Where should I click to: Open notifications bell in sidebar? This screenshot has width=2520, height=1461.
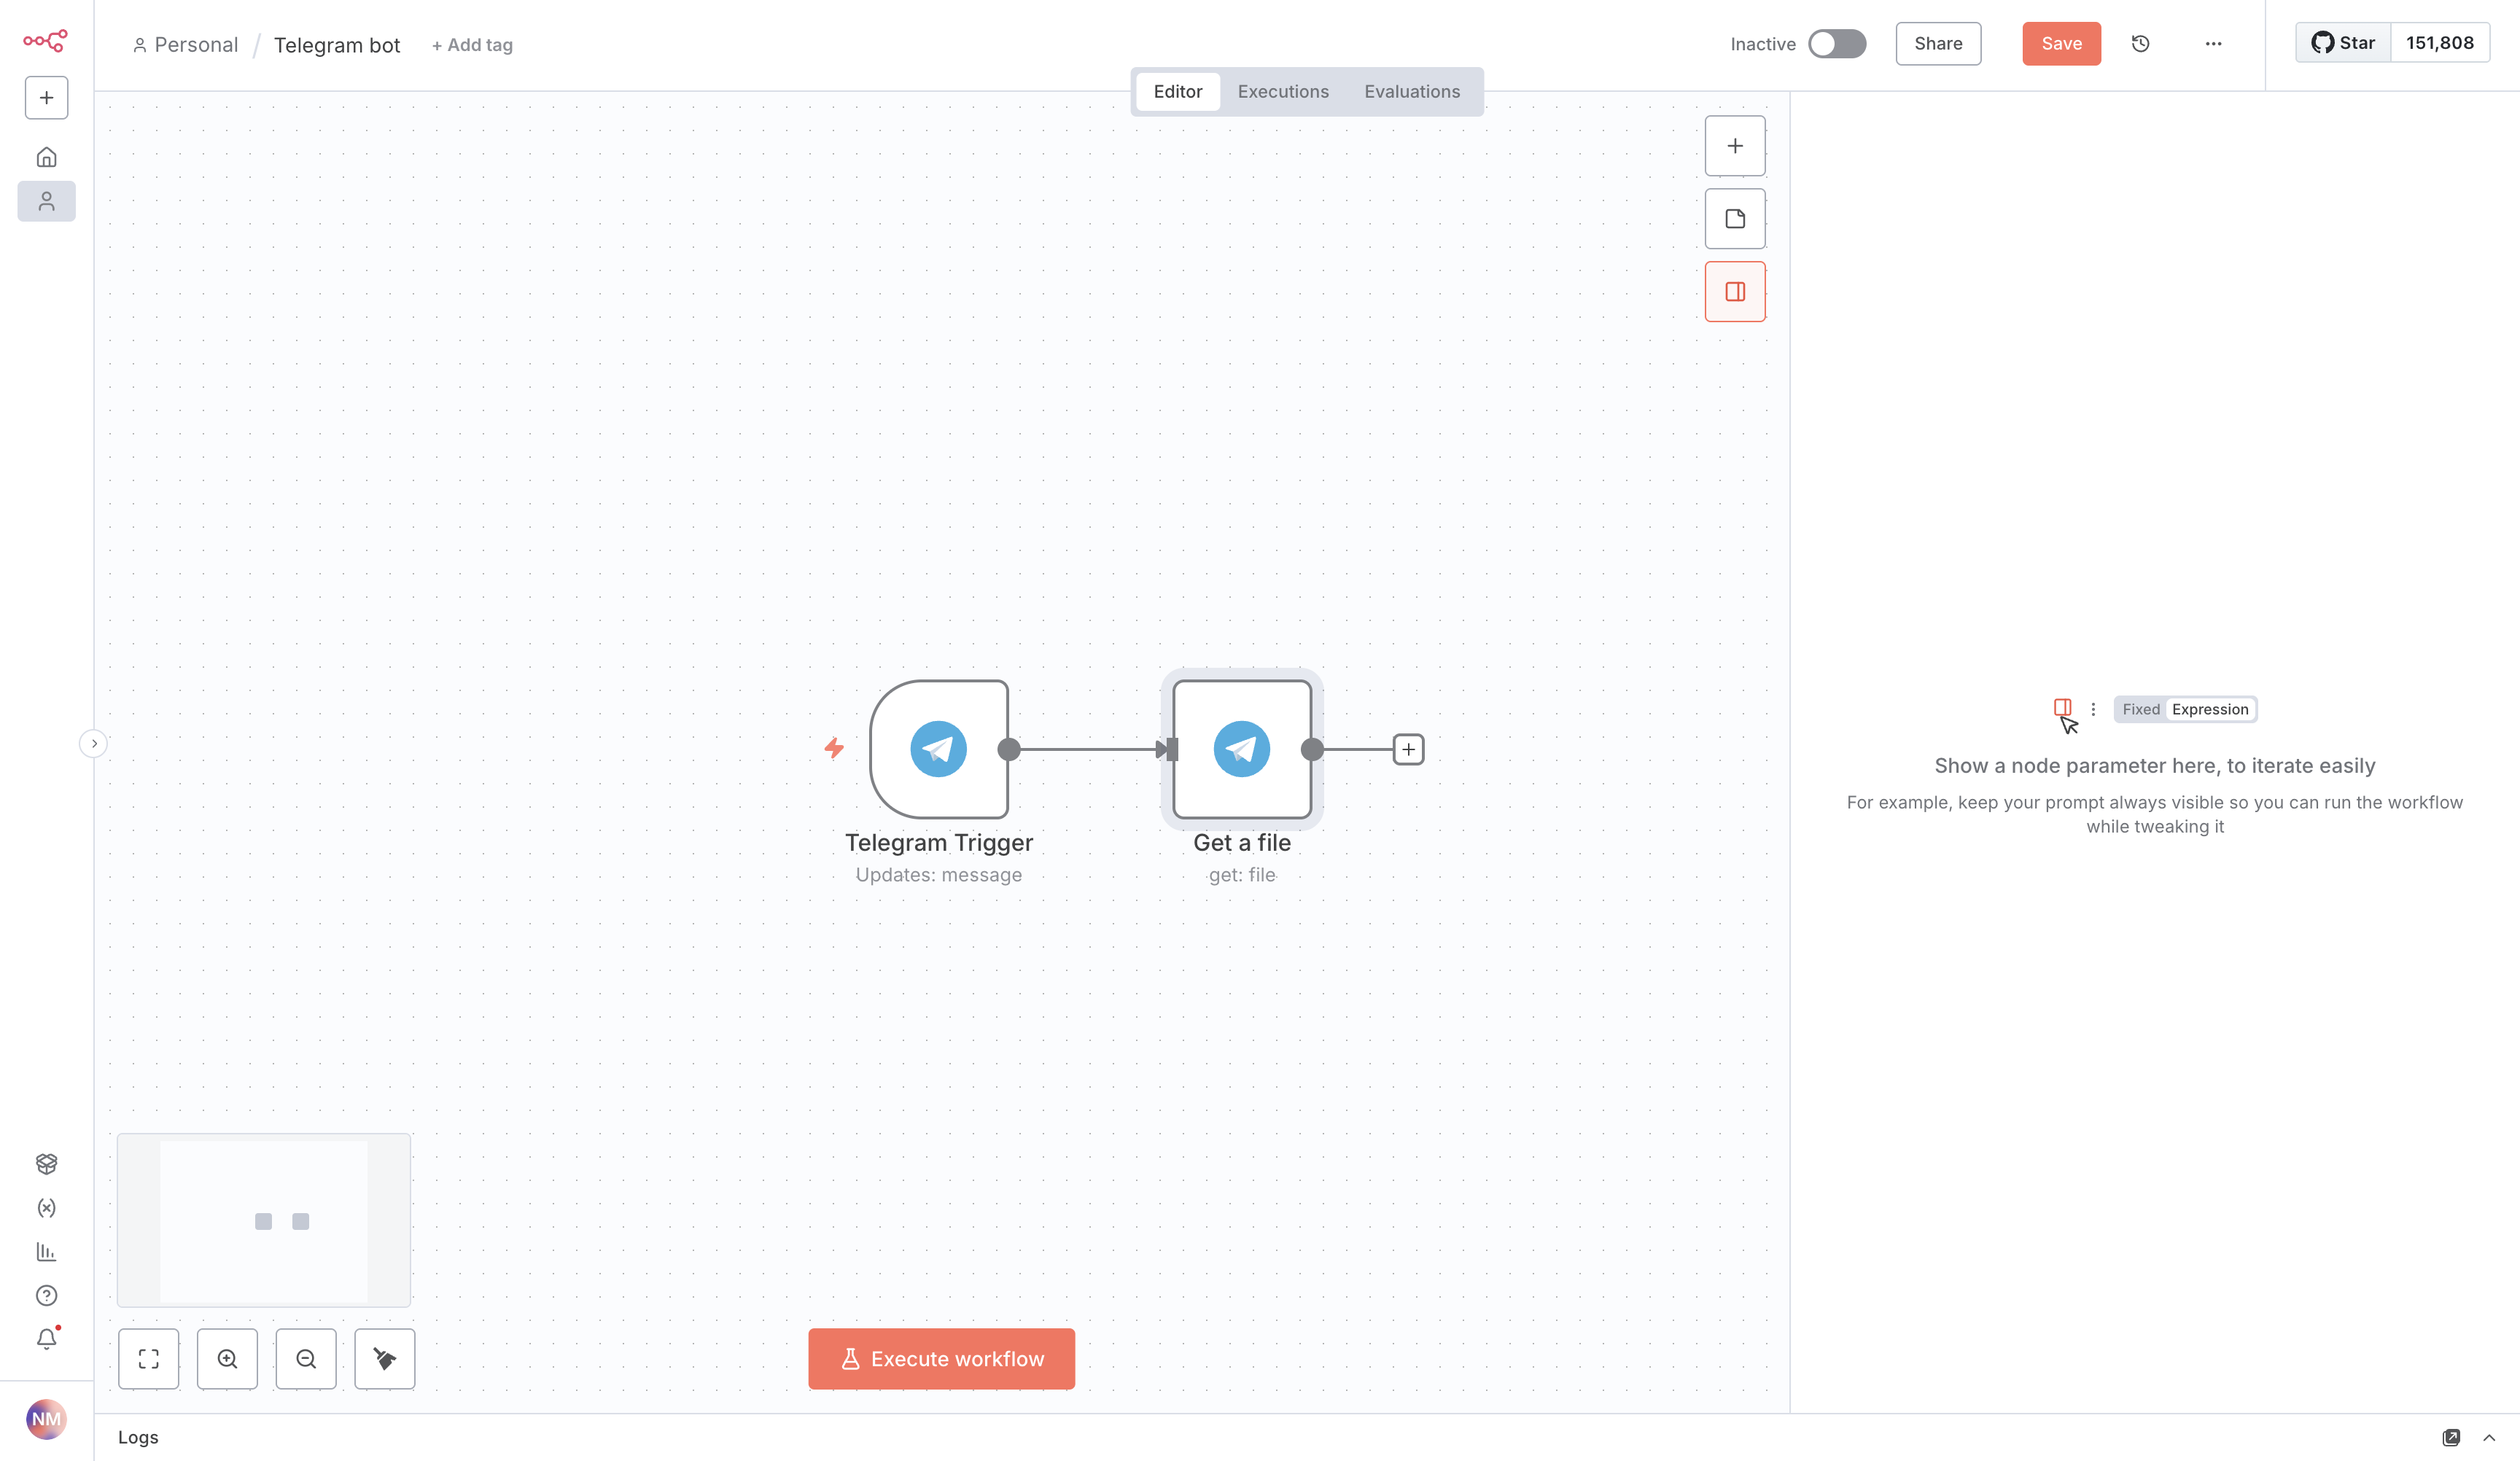pyautogui.click(x=46, y=1339)
